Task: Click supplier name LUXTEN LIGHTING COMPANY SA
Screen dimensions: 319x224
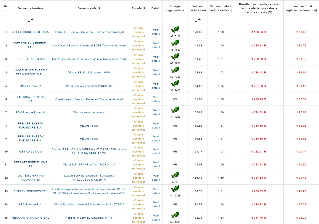Action: 30,178
